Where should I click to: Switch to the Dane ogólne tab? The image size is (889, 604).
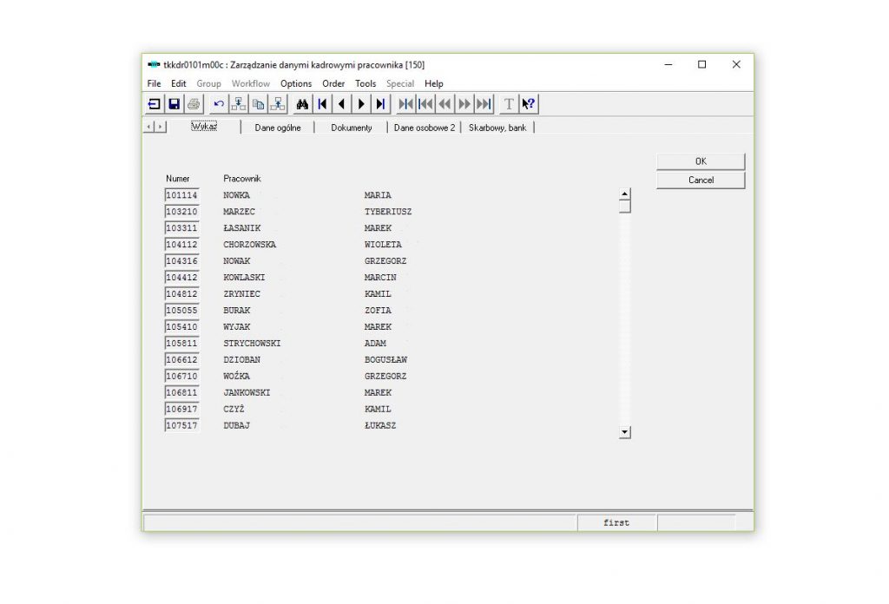(x=278, y=128)
